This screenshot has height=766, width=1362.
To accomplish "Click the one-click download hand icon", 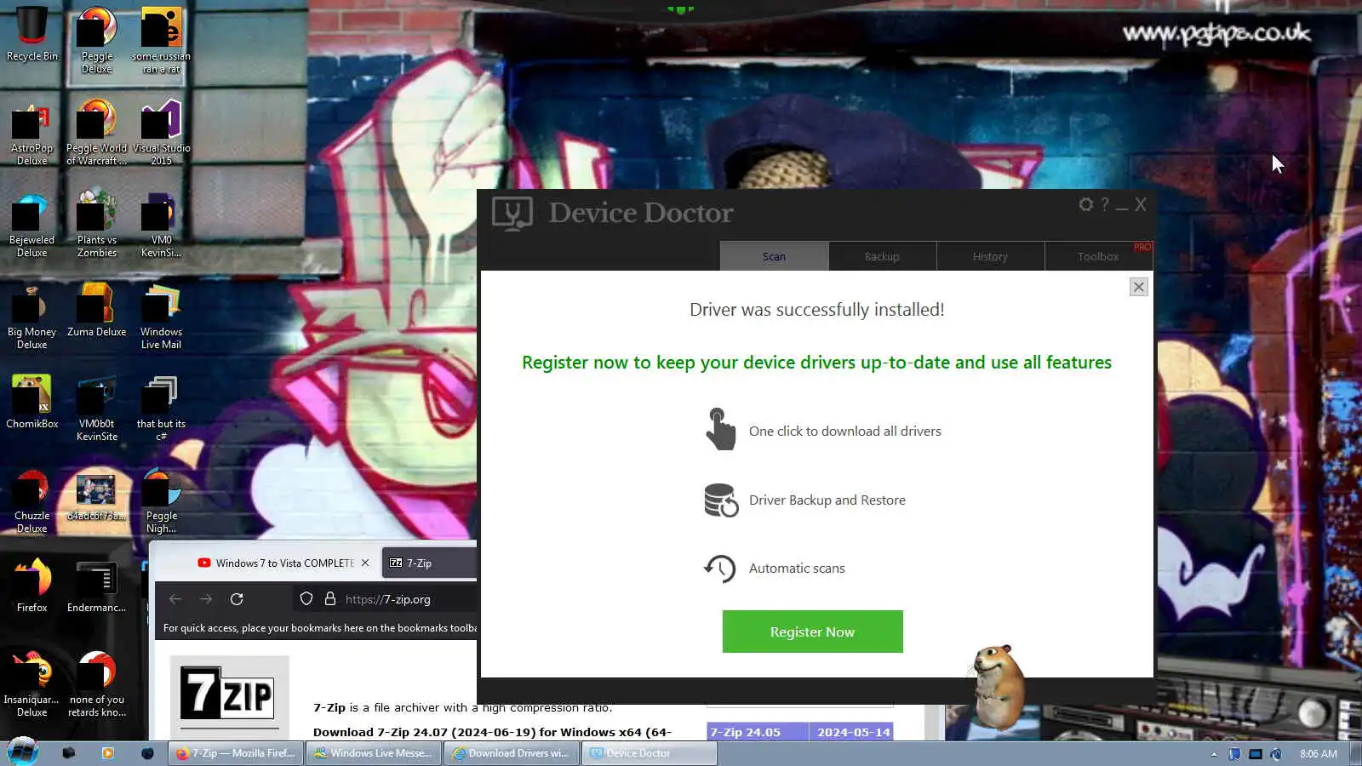I will pos(720,429).
